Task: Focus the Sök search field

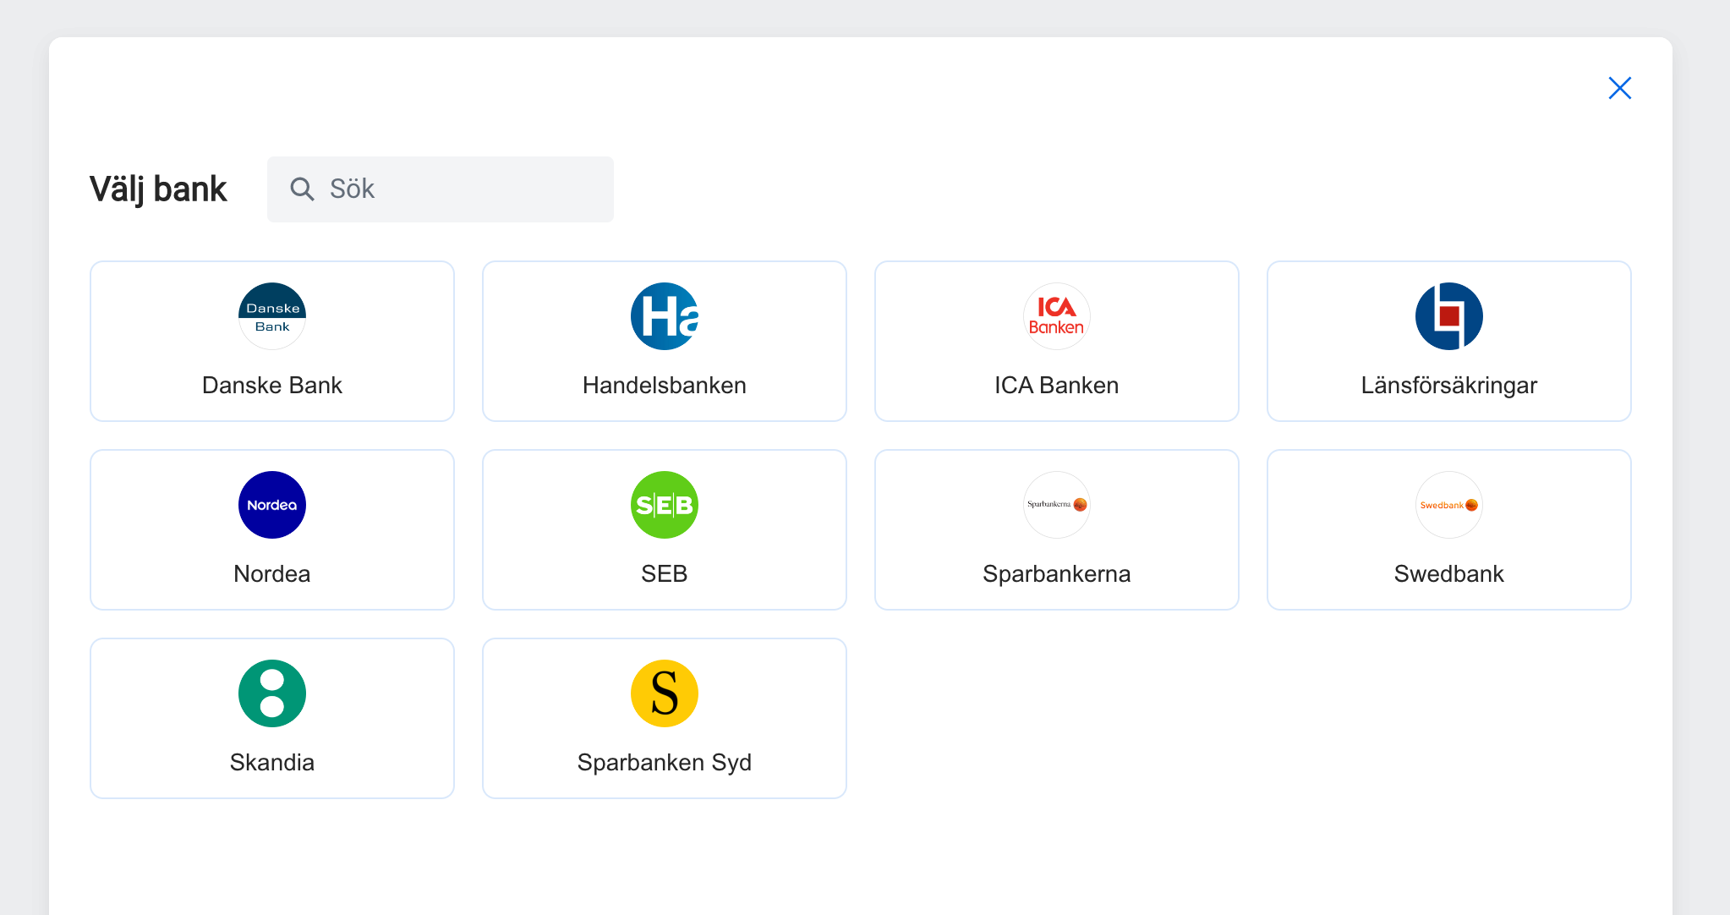Action: click(441, 189)
